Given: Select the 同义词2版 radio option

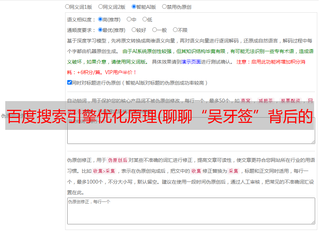Looking at the screenshot, I should pos(100,7).
